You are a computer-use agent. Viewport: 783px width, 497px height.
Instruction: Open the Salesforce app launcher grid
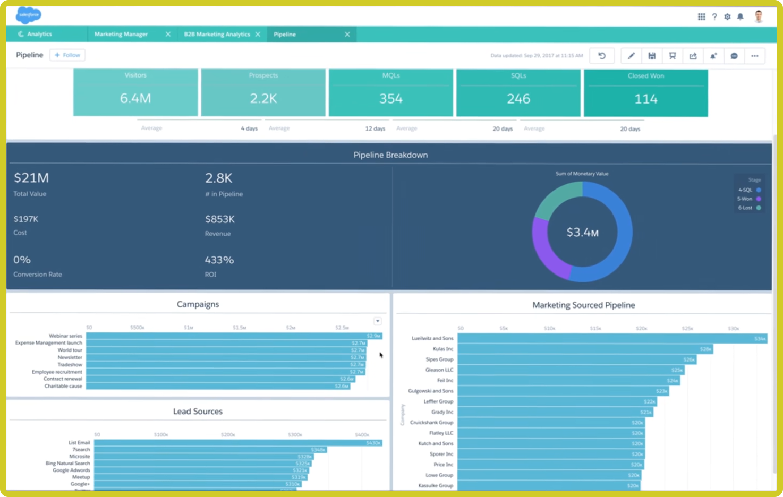701,16
